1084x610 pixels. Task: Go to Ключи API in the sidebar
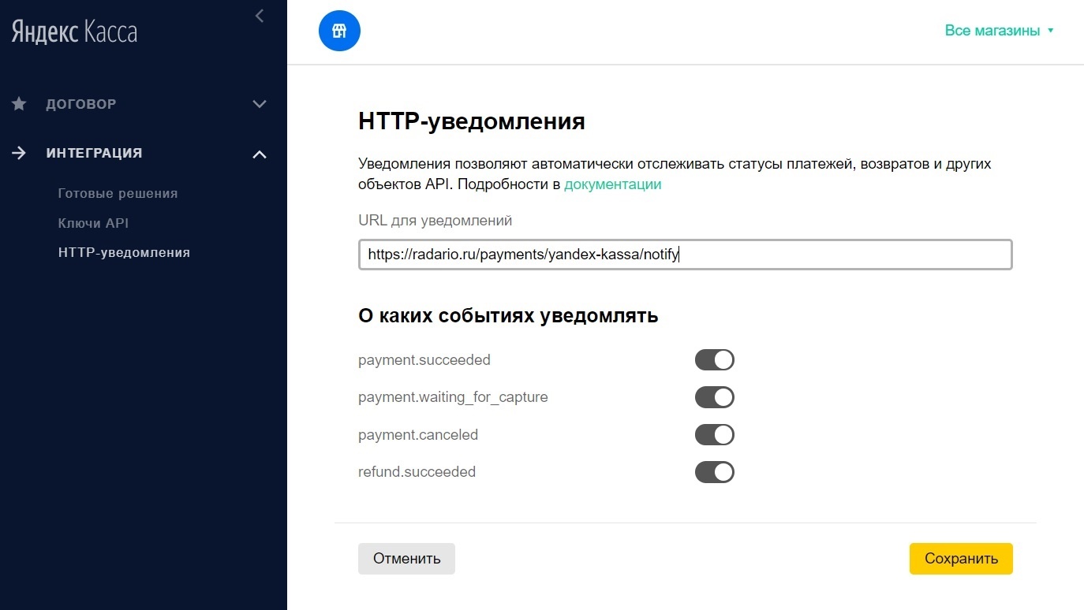93,223
